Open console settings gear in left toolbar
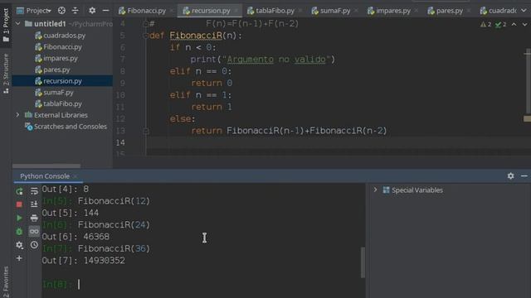Screen dimensions: 531x298 coord(19,245)
